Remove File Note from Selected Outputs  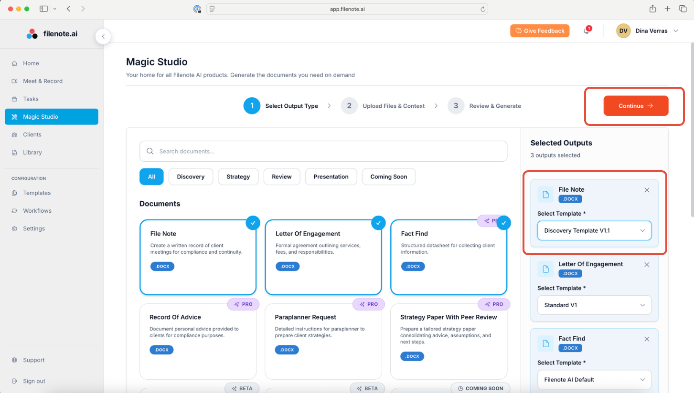pos(647,190)
